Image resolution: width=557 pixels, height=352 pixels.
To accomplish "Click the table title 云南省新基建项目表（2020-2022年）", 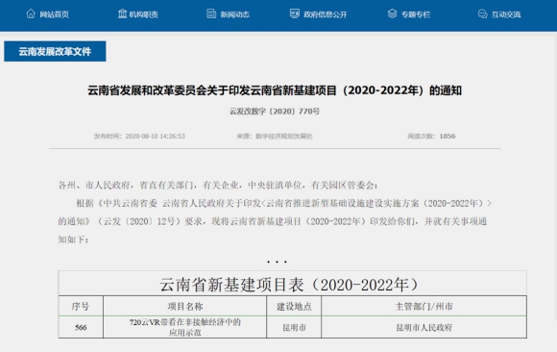I will pos(290,285).
